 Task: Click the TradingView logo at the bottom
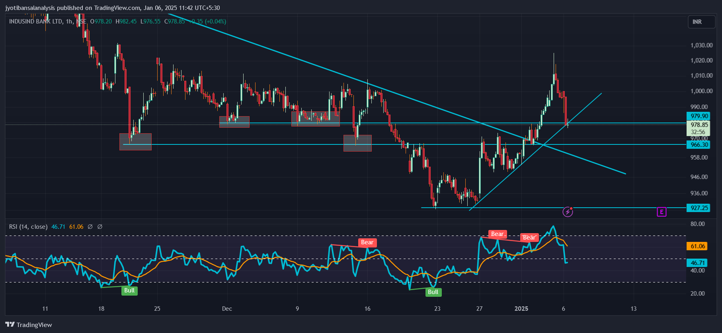[x=29, y=325]
